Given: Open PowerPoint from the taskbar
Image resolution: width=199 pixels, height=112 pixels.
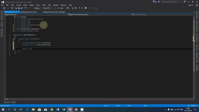Looking at the screenshot, I should point(76,110).
